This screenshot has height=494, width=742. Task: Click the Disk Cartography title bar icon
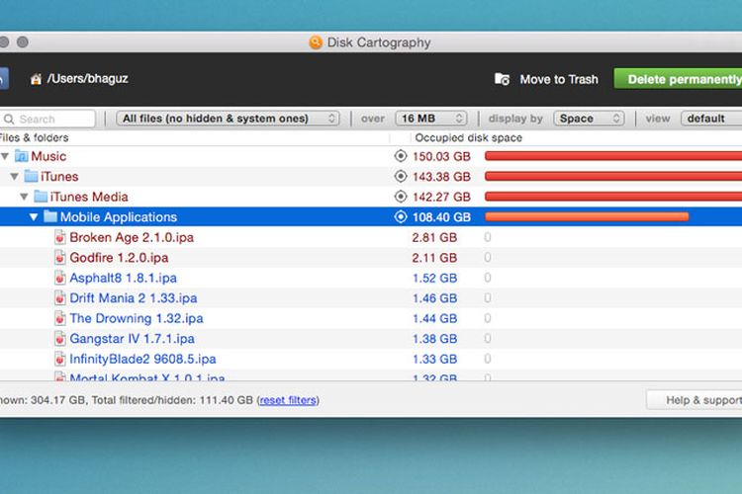pos(316,42)
